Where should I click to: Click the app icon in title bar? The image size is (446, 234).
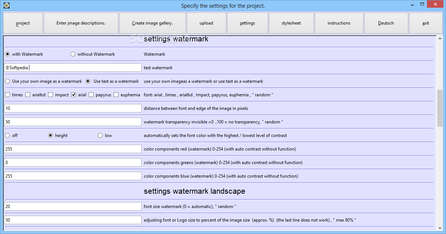6,5
